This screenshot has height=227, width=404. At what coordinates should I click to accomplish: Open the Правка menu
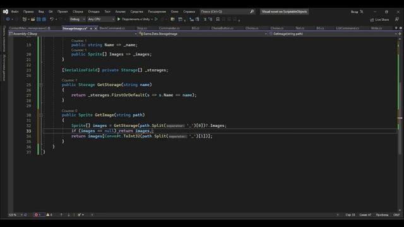pyautogui.click(x=28, y=11)
